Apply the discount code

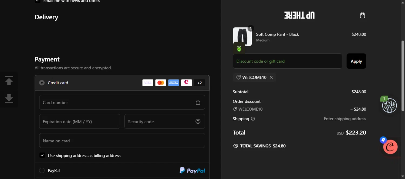pos(356,61)
